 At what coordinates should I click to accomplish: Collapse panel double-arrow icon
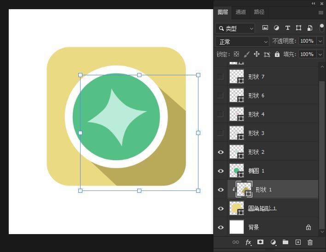(x=313, y=3)
